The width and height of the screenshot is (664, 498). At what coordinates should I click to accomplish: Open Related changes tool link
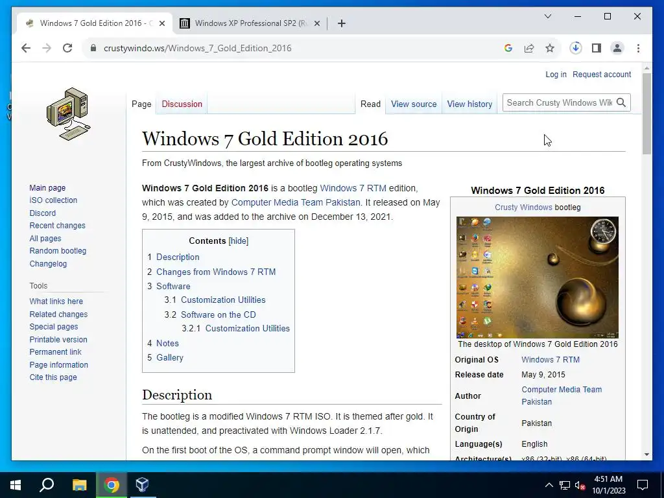point(58,314)
